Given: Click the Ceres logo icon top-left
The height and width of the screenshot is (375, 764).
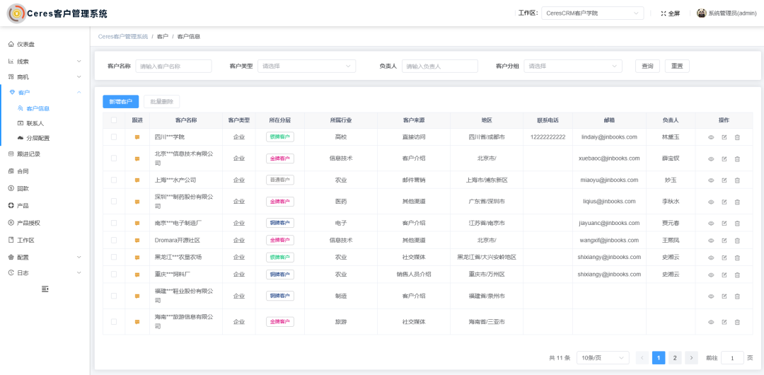Looking at the screenshot, I should pyautogui.click(x=16, y=13).
